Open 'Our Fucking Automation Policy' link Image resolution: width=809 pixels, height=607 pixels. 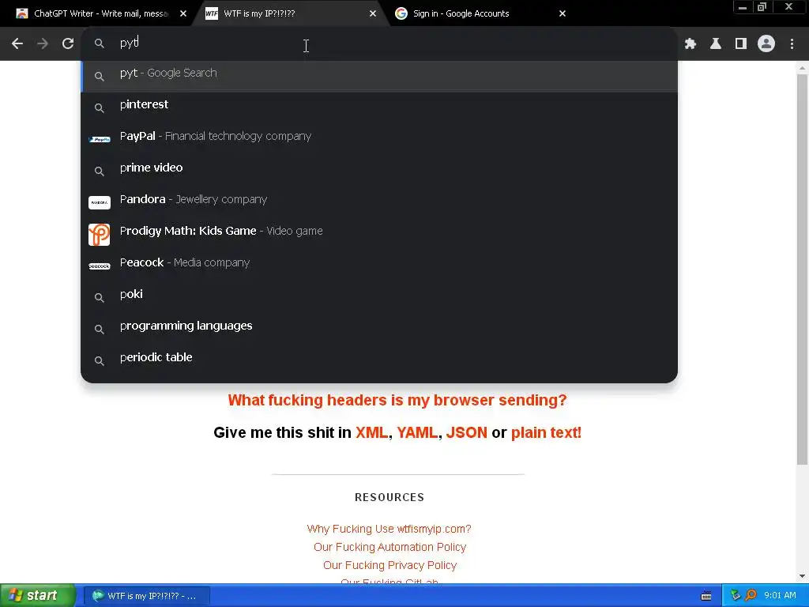click(390, 547)
